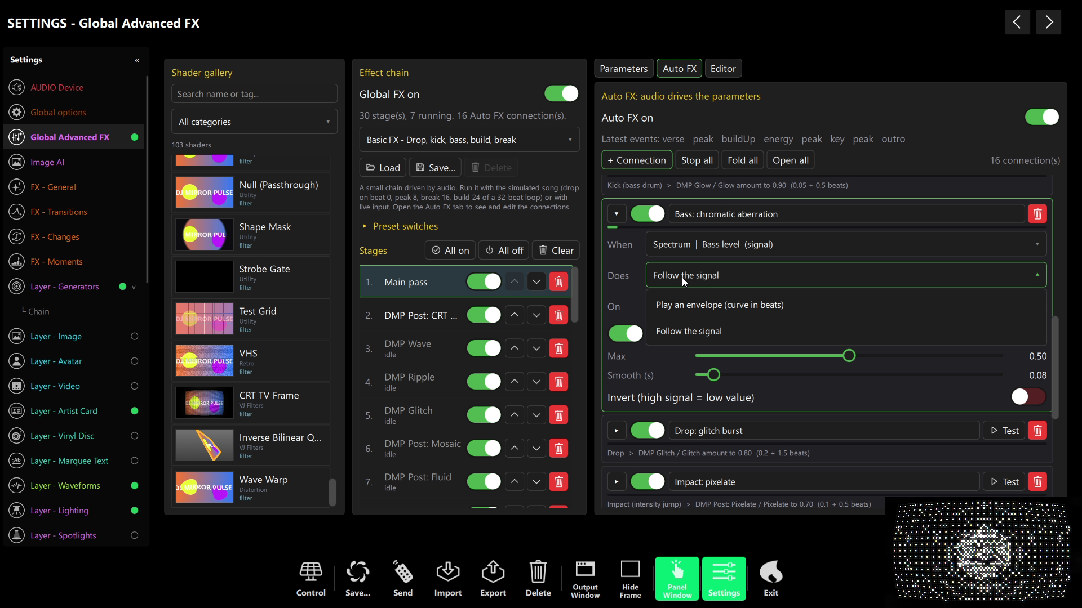Switch to the Parameters tab
1082x608 pixels.
624,69
